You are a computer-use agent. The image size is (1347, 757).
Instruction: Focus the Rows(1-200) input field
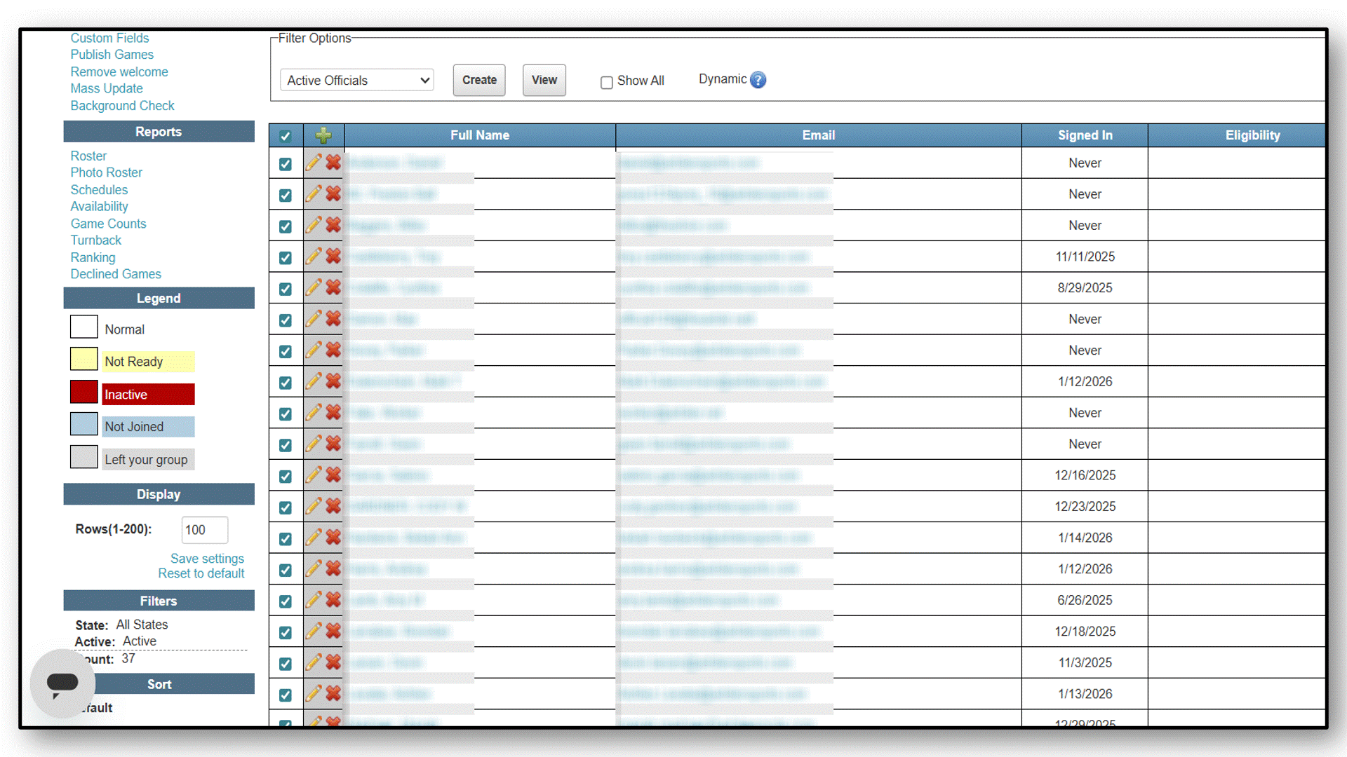pyautogui.click(x=205, y=530)
